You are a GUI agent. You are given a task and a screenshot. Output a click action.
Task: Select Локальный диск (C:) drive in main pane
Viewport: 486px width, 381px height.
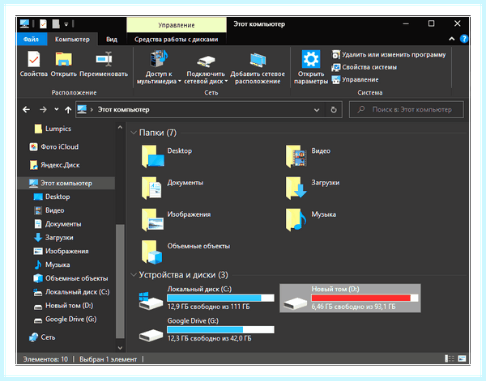(207, 298)
